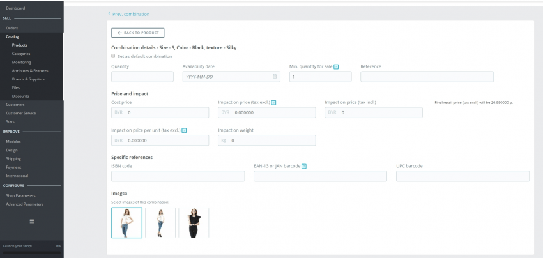Image resolution: width=543 pixels, height=258 pixels.
Task: Open Modules in the sidebar
Action: coord(13,142)
